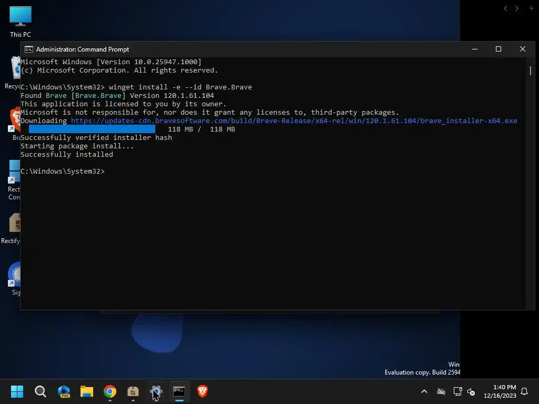Click 'Starting package install...' line
The height and width of the screenshot is (404, 539).
tap(77, 146)
